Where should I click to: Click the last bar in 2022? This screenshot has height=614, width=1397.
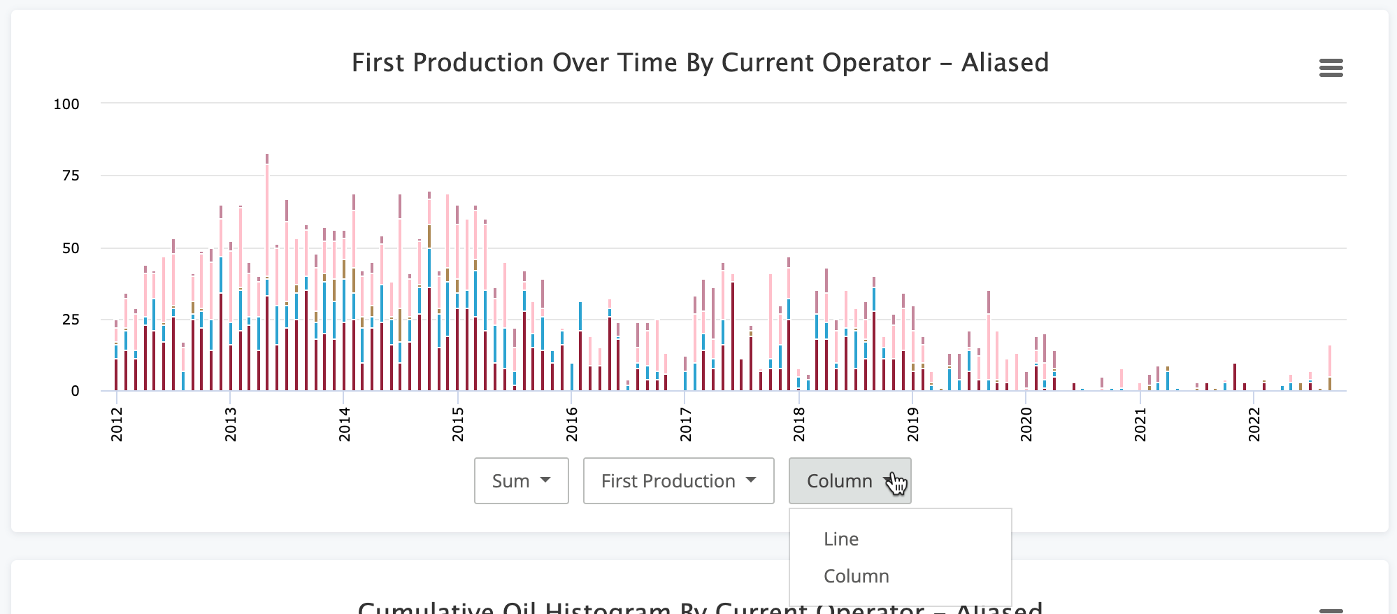coord(1330,368)
